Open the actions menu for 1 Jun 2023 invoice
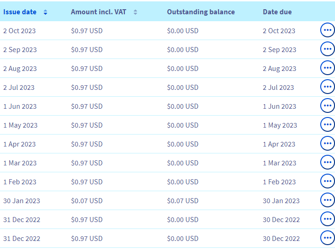 (x=327, y=105)
